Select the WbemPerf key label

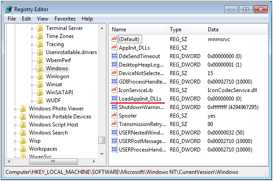[59, 60]
